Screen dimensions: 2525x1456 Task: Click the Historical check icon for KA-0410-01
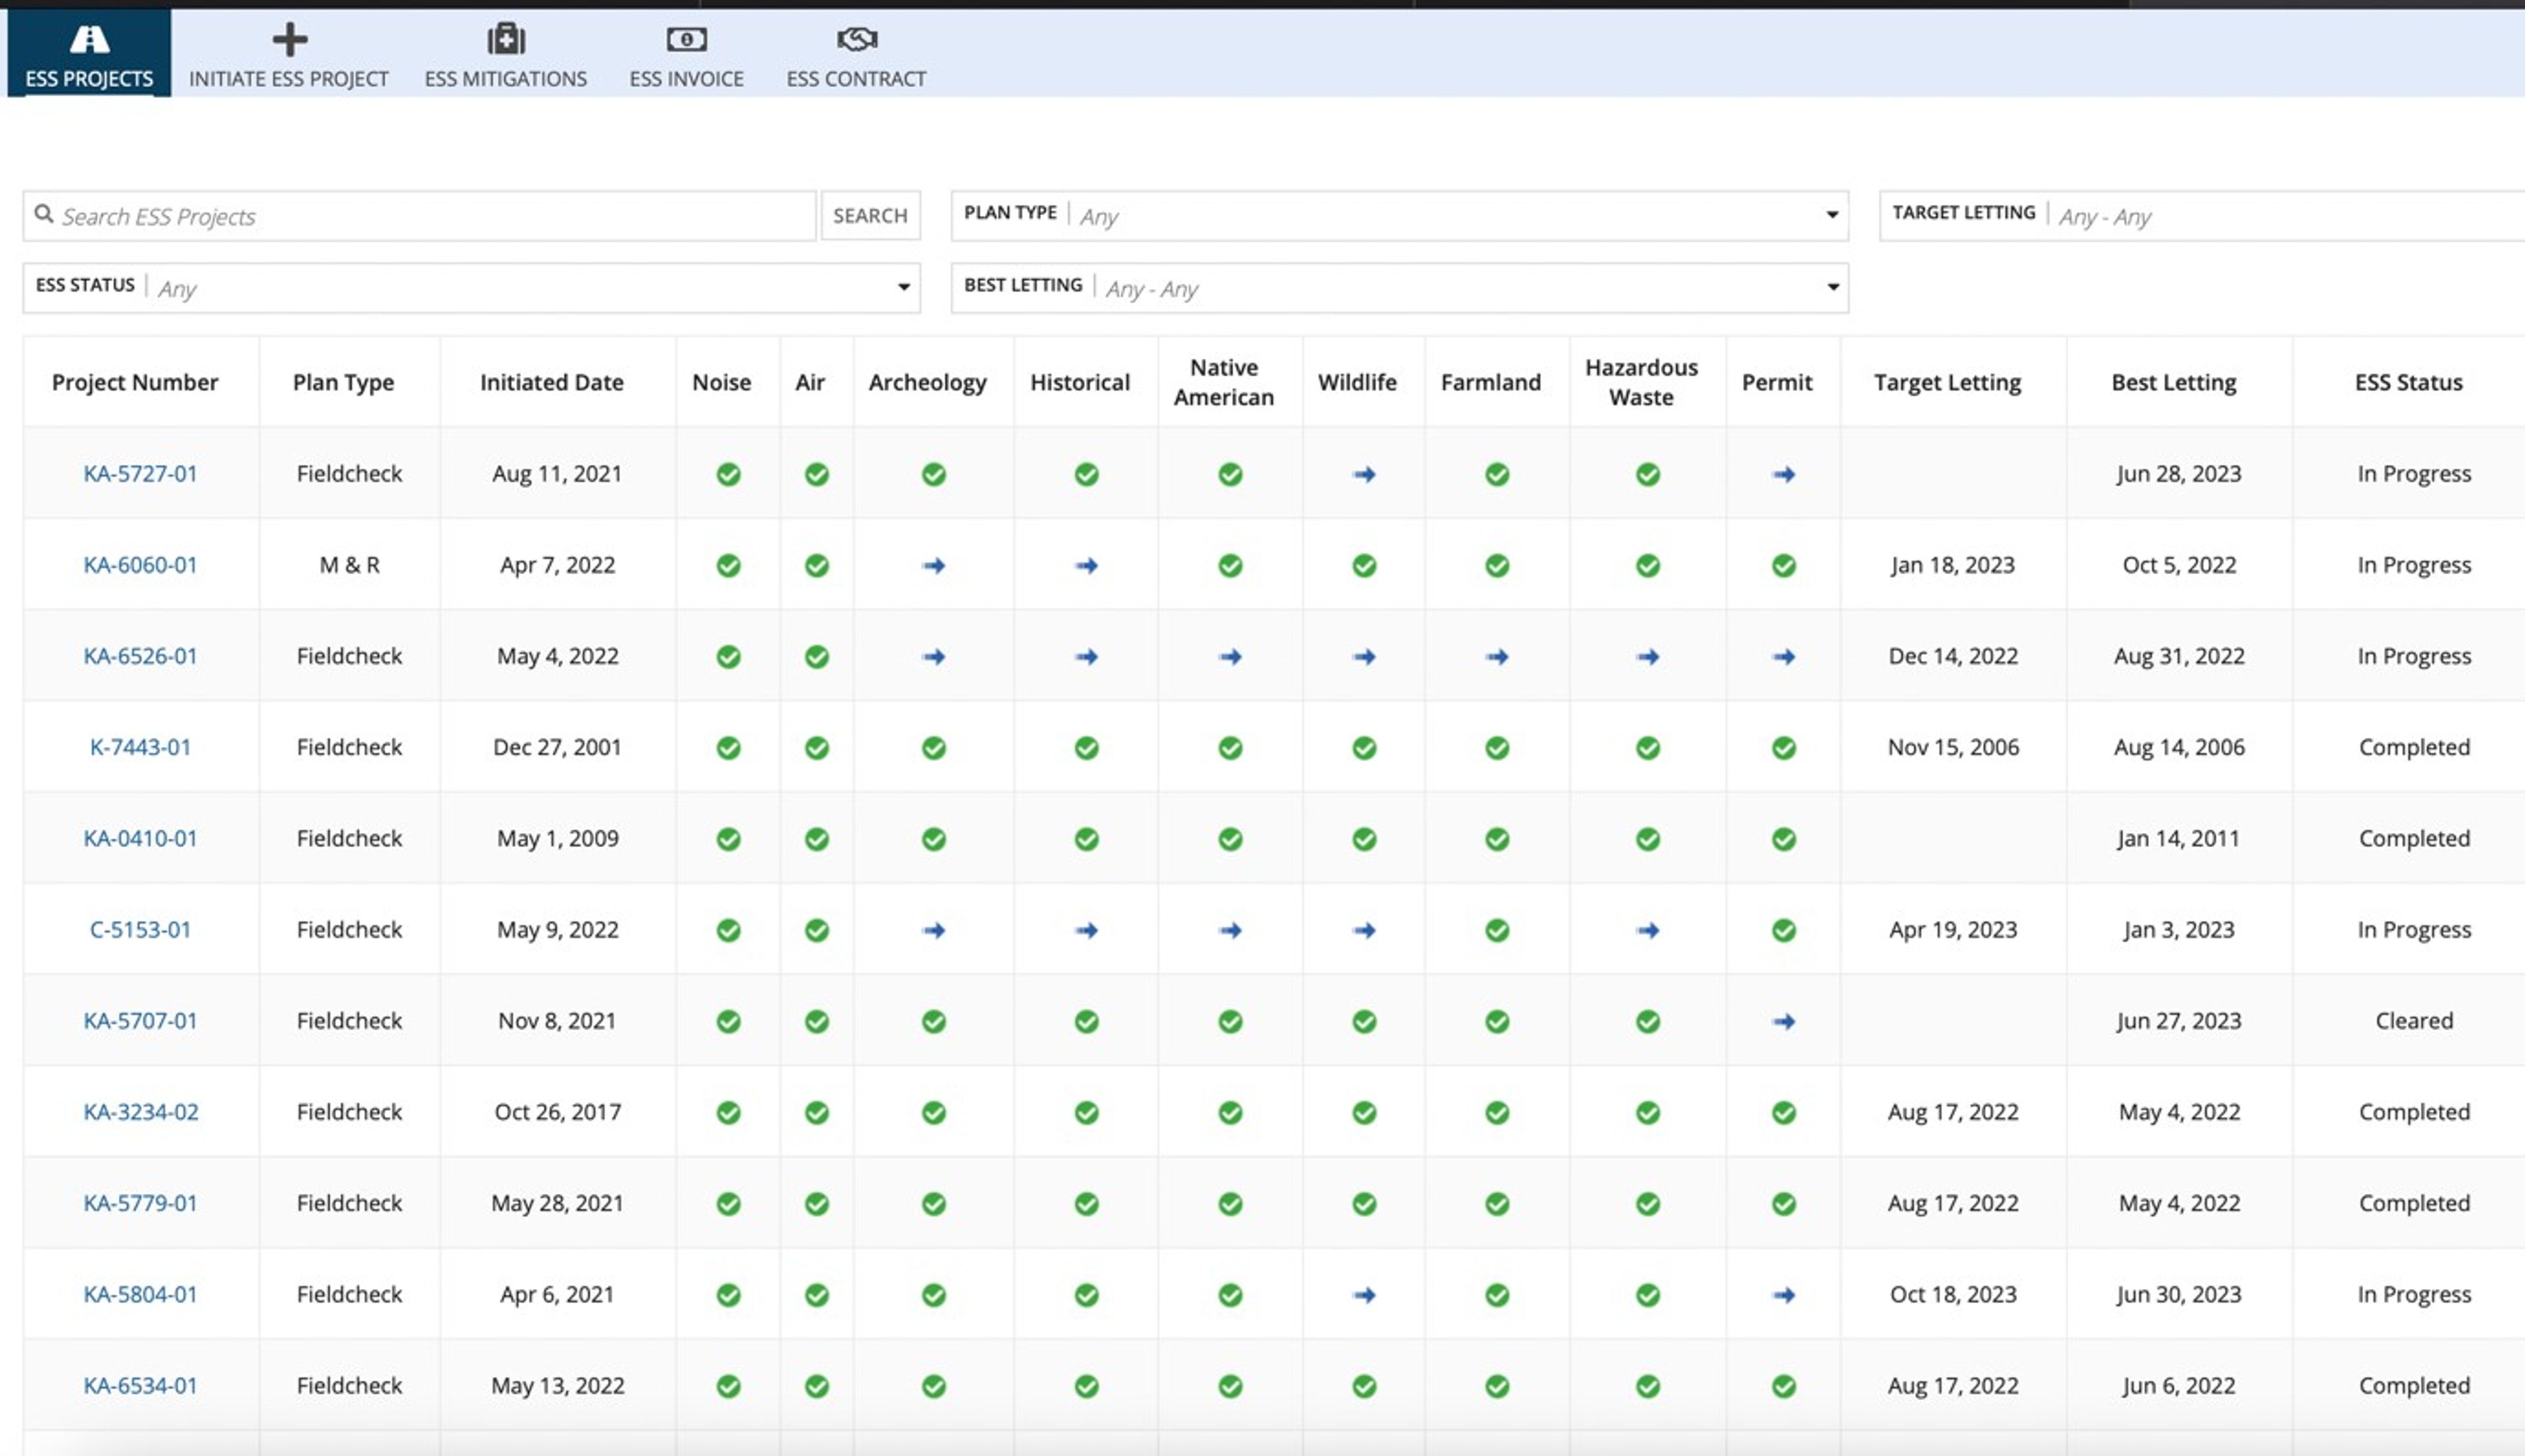pyautogui.click(x=1086, y=839)
